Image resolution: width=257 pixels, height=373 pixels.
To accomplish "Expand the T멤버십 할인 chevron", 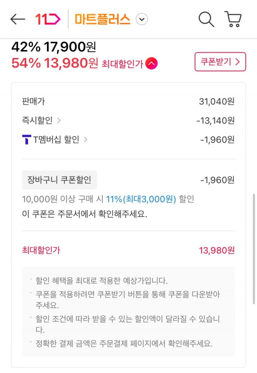I will [x=86, y=140].
